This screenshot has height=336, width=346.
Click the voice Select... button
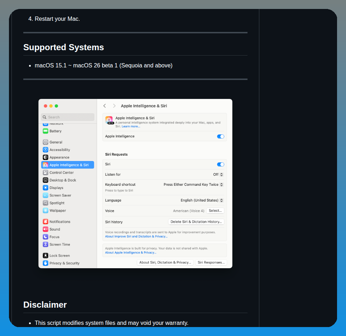click(x=215, y=211)
